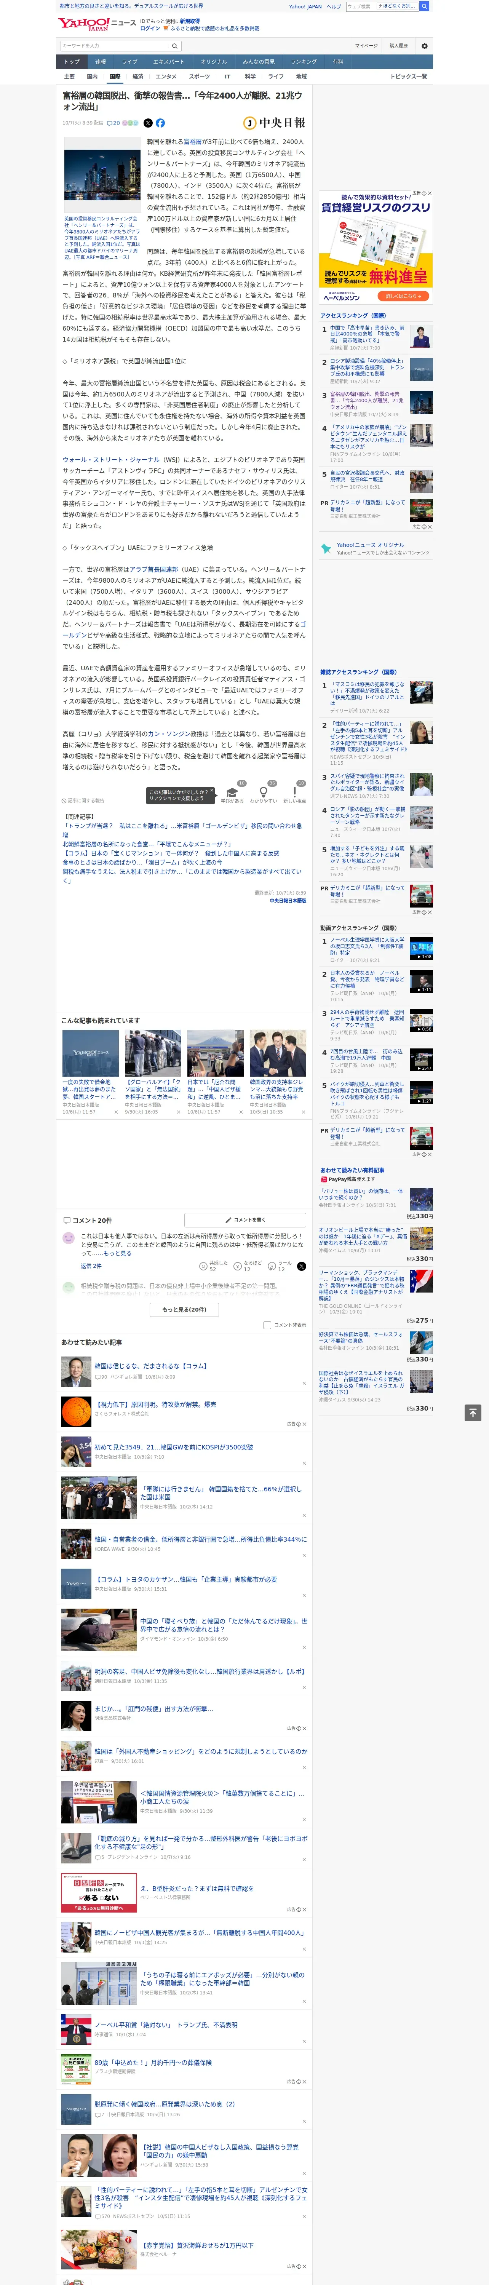Viewport: 489px width, 2285px height.
Task: Open 中央日報日本語版 source link
Action: click(288, 900)
